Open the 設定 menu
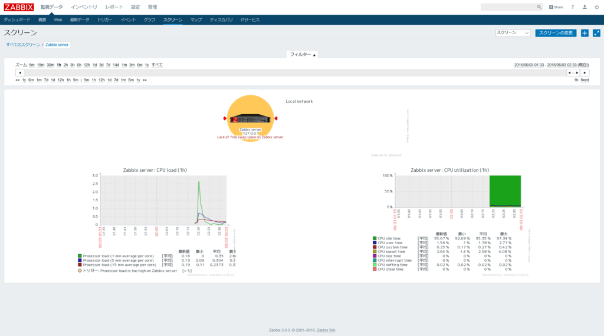This screenshot has width=604, height=336. pyautogui.click(x=135, y=7)
